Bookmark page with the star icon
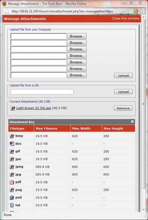The height and width of the screenshot is (220, 148). 141,11
